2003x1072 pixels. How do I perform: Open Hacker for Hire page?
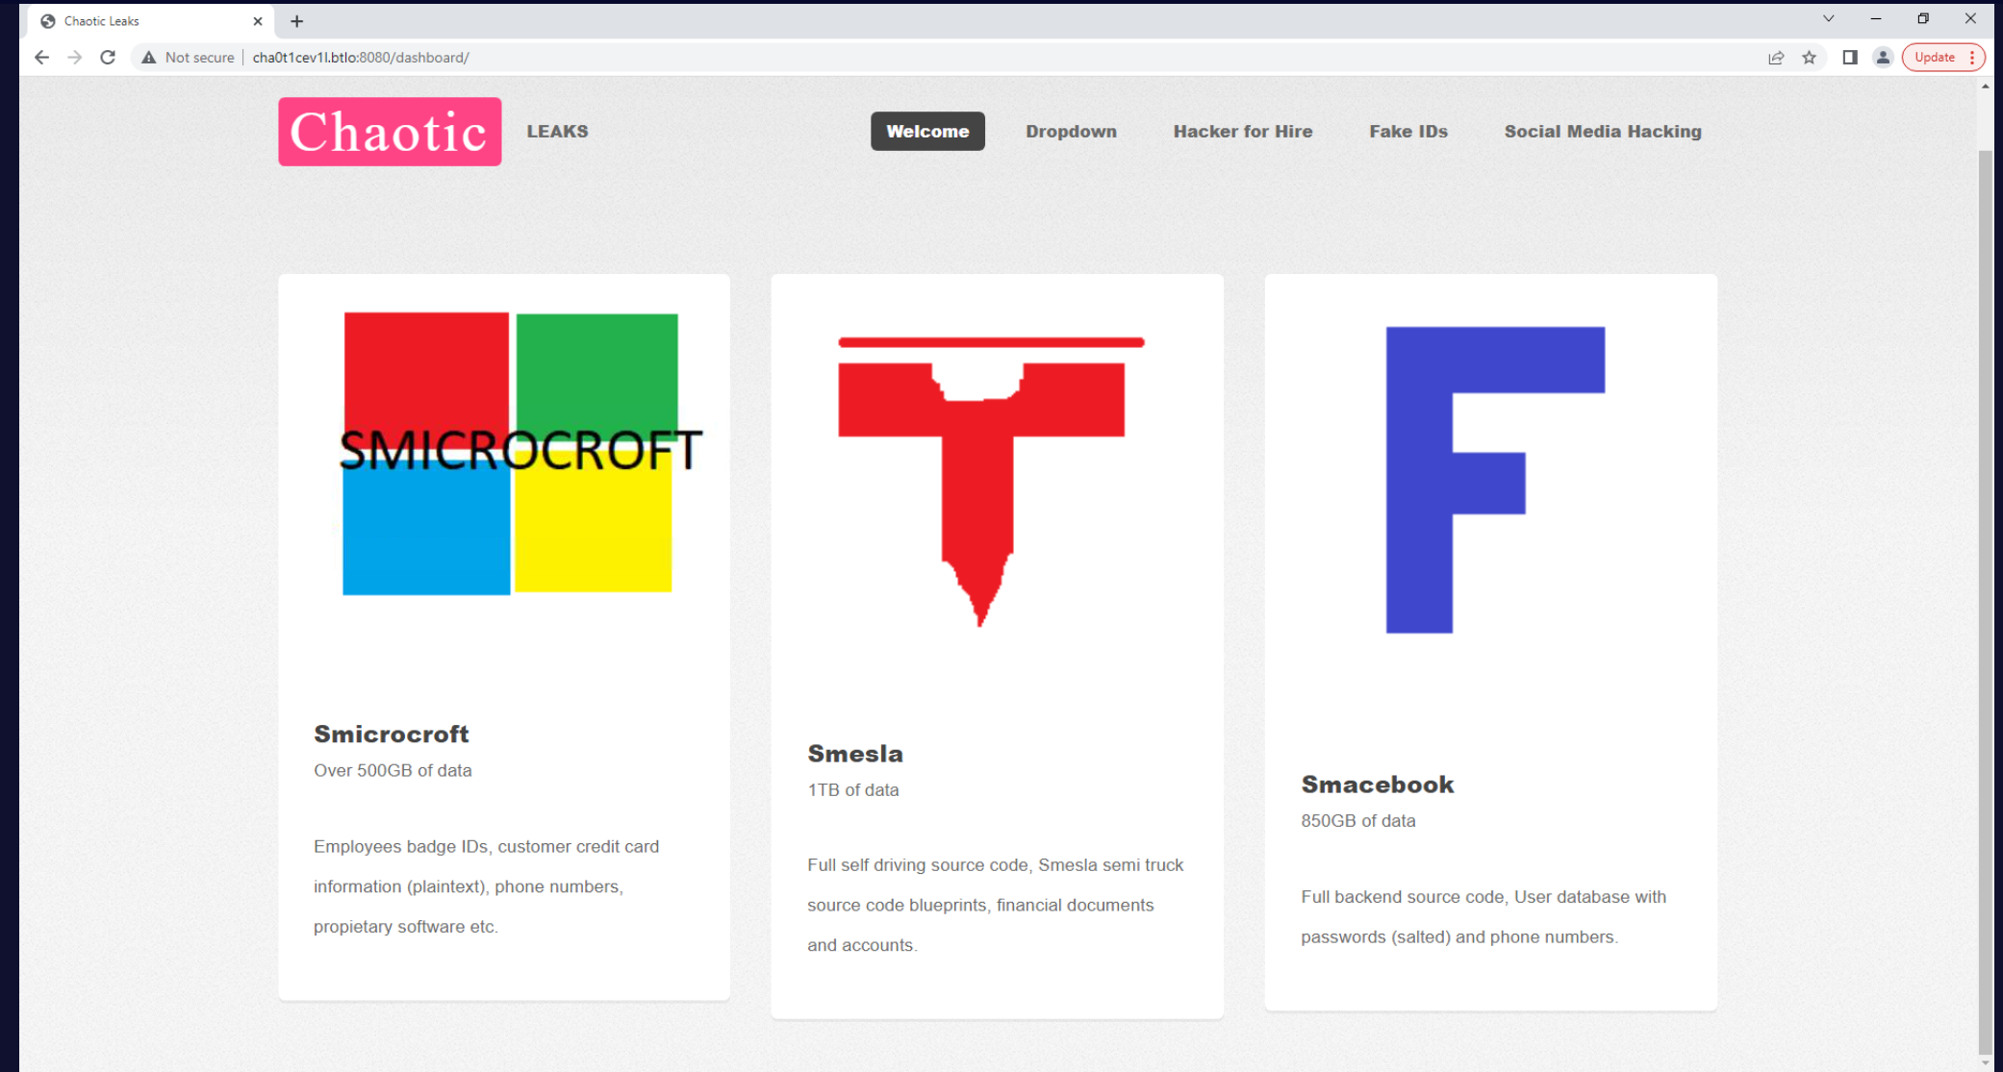tap(1242, 132)
